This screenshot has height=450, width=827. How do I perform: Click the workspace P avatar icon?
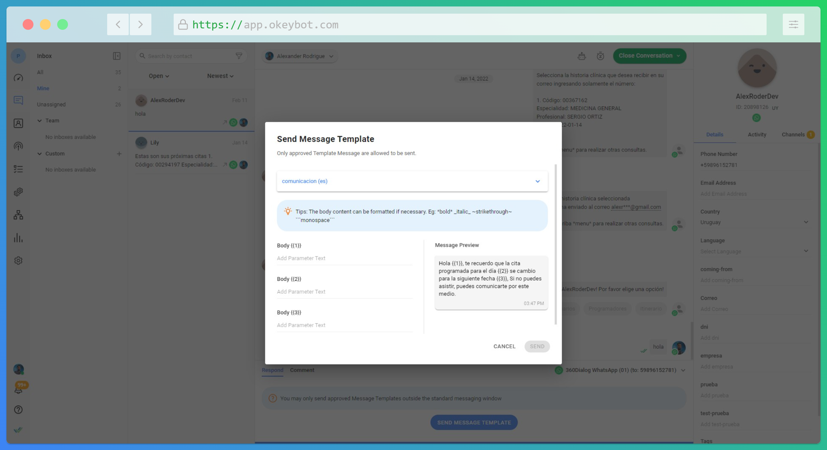pyautogui.click(x=18, y=56)
